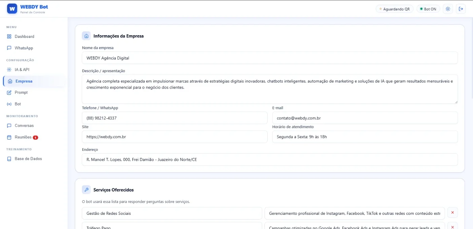Click the Painel de Controle subtitle
Viewport: 473px width, 229px height.
[x=32, y=13]
